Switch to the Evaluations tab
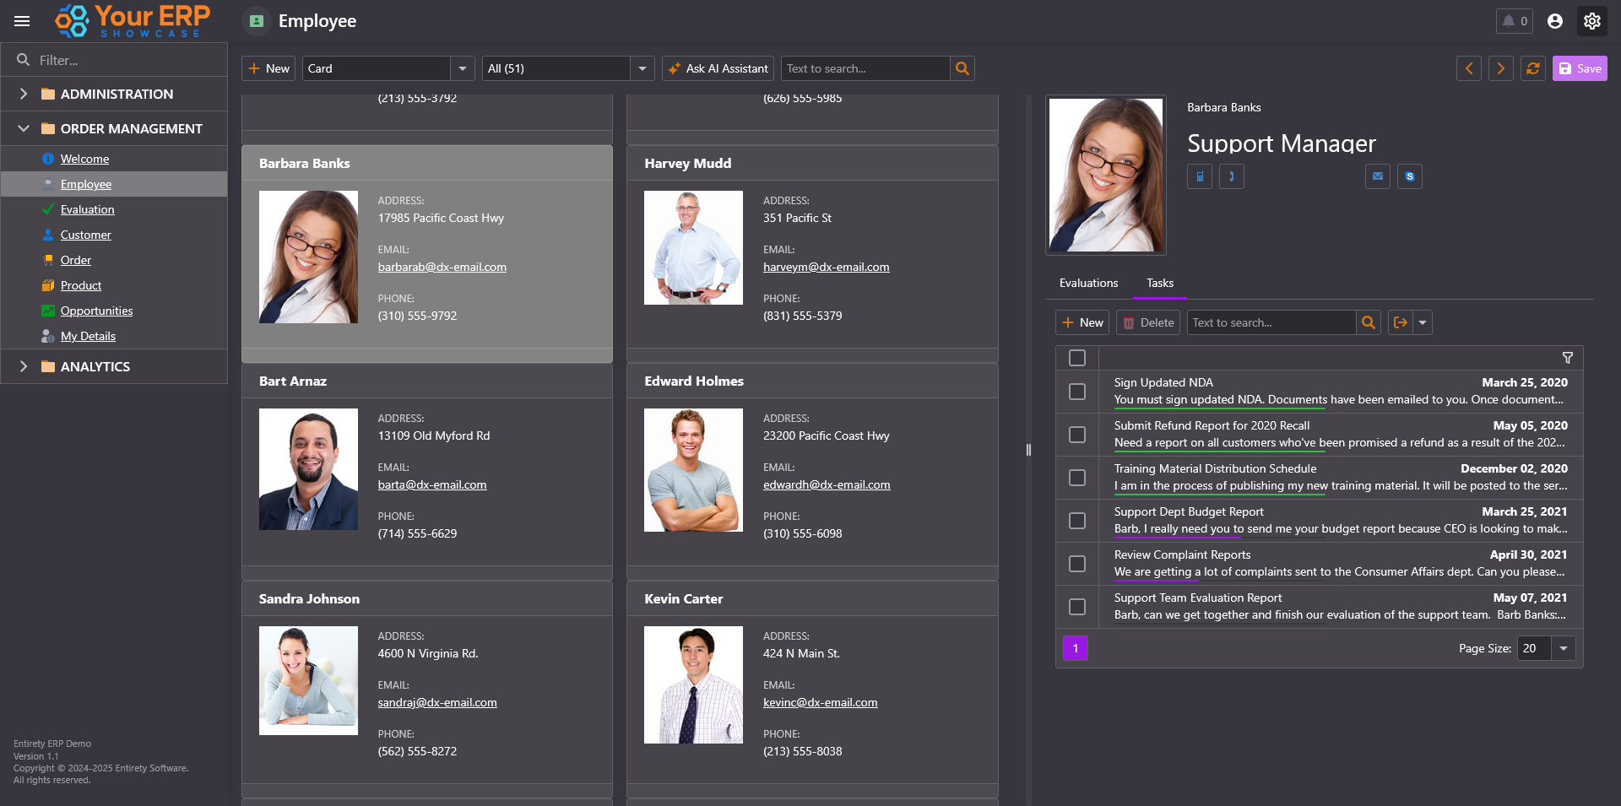The height and width of the screenshot is (806, 1621). tap(1088, 283)
